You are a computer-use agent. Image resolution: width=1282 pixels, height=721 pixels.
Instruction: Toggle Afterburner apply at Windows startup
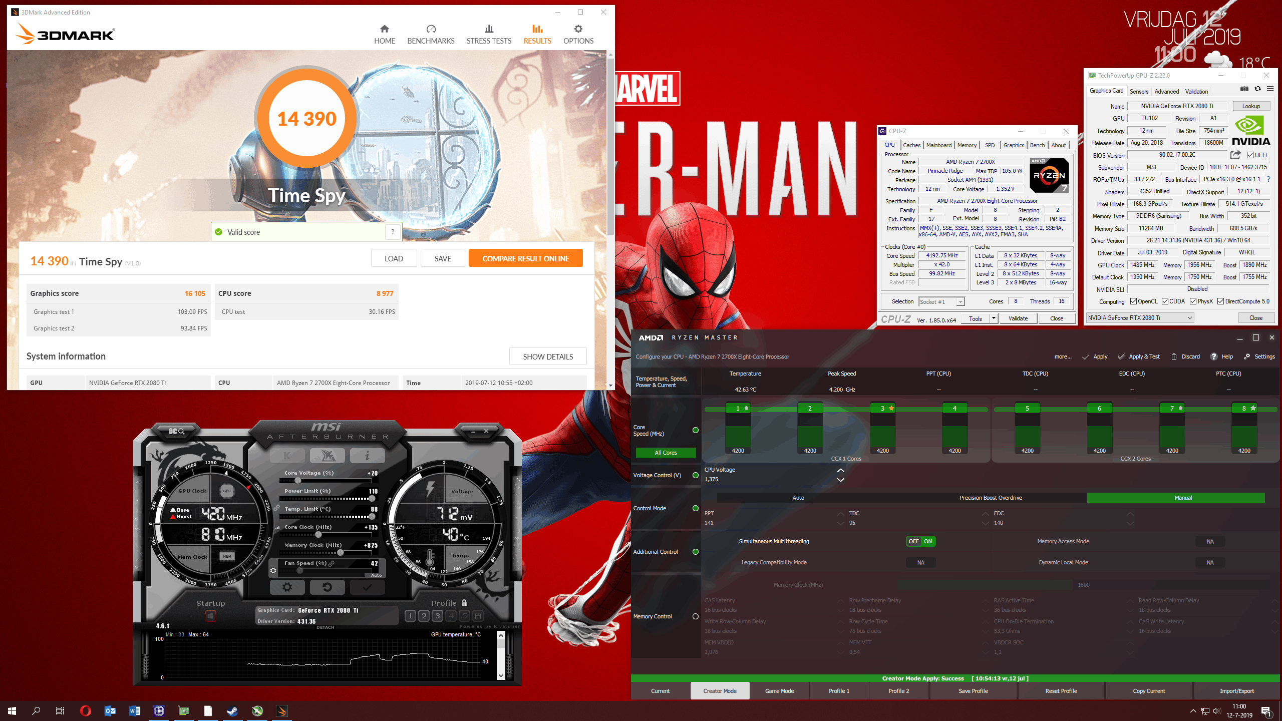pos(210,615)
